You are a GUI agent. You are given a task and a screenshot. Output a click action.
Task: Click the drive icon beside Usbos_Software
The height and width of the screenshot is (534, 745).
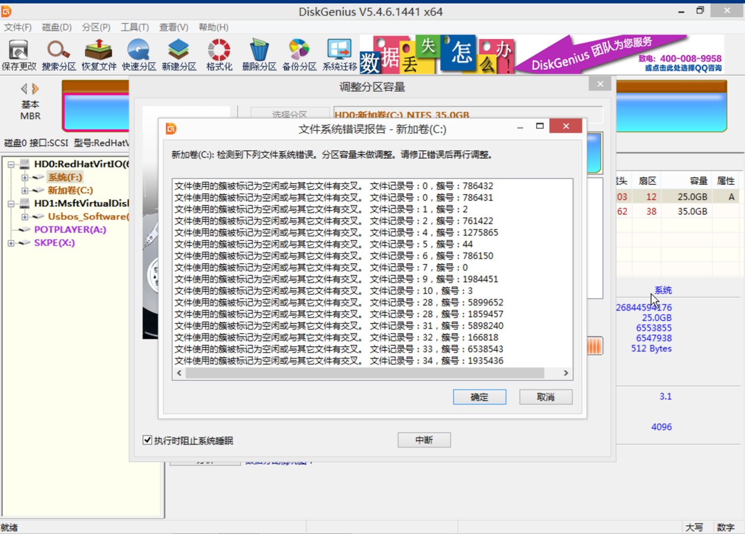pos(38,217)
